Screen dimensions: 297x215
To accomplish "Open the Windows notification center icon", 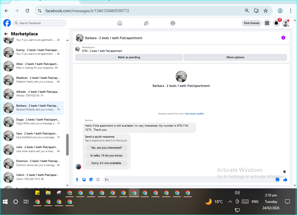I will 287,202.
